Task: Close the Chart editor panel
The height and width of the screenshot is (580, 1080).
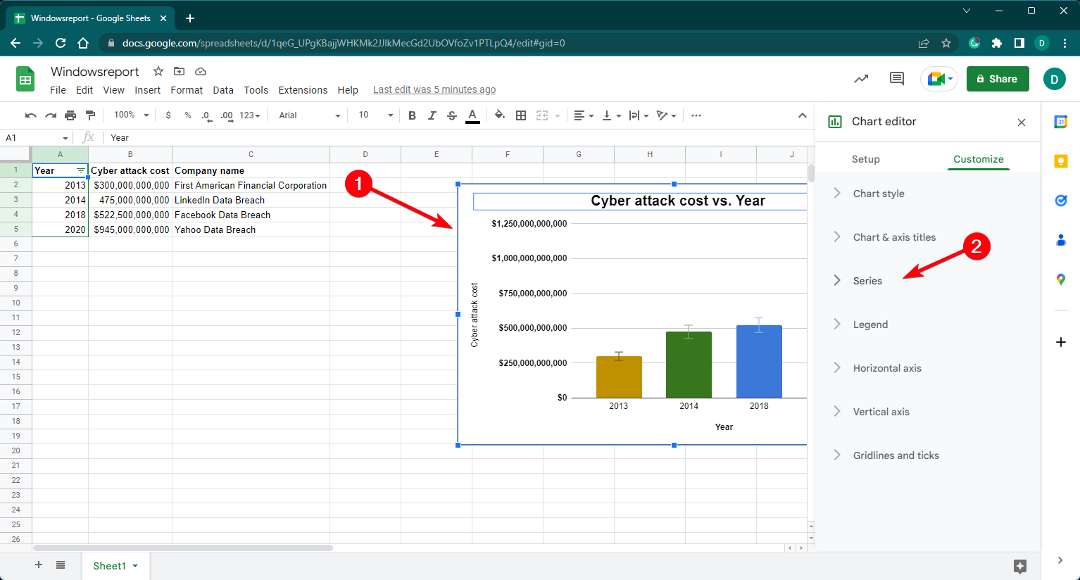Action: [x=1022, y=122]
